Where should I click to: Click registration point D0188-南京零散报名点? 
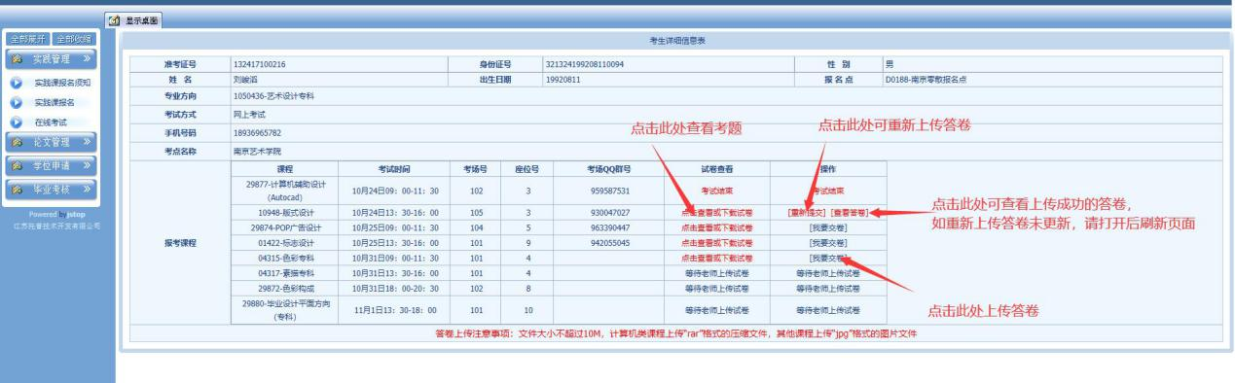926,80
